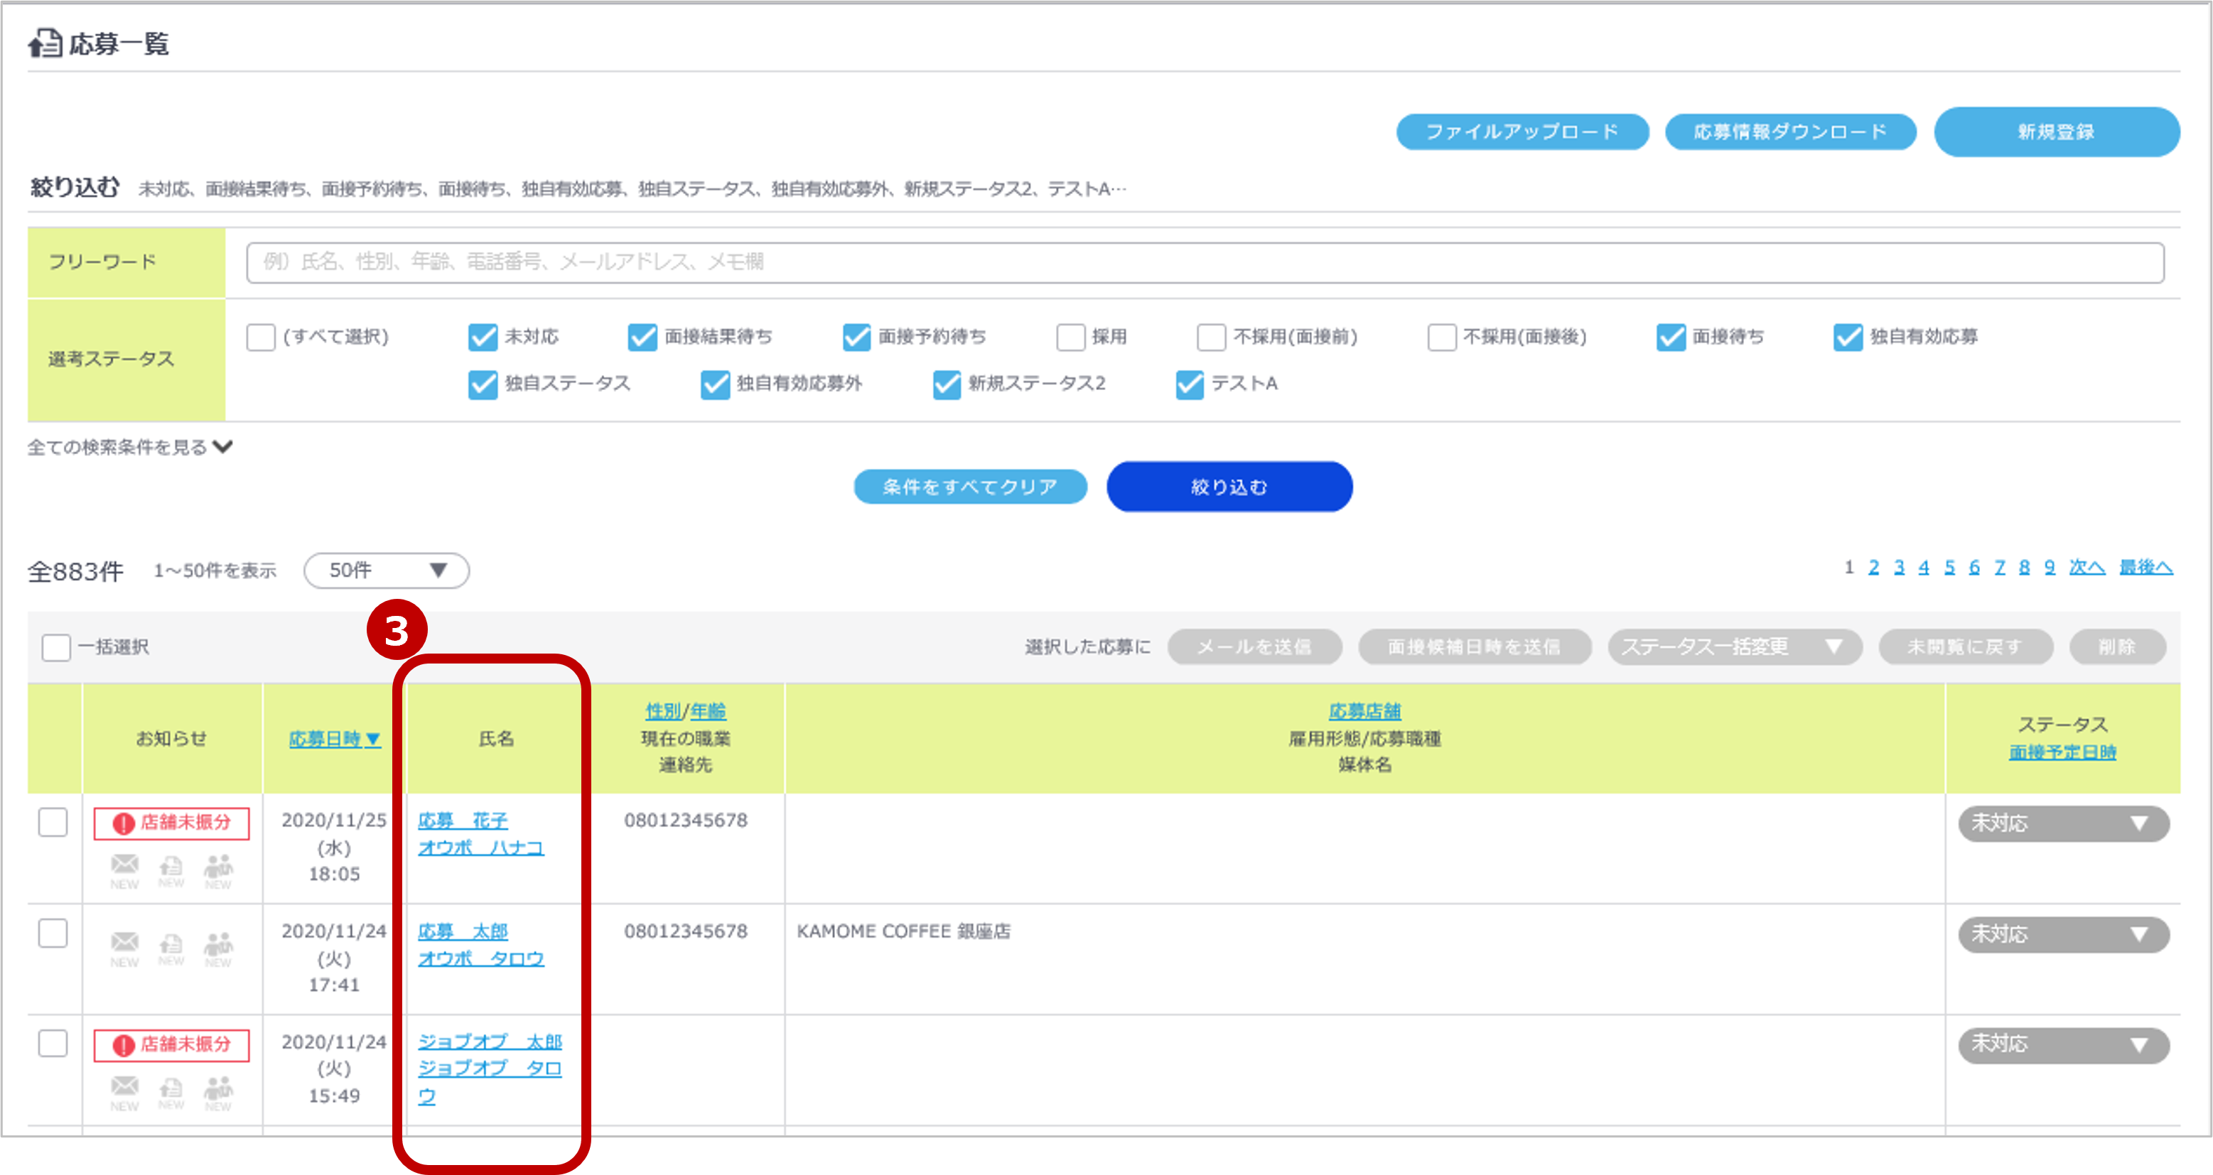This screenshot has height=1175, width=2213.
Task: Open the 50件 page size dropdown
Action: click(387, 570)
